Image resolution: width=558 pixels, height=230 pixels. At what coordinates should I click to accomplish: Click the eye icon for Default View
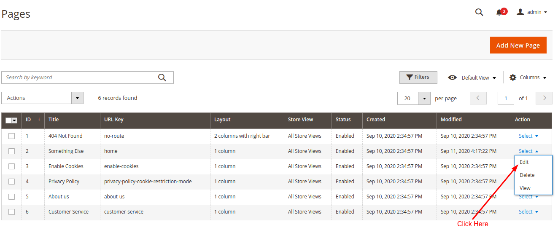tap(452, 78)
